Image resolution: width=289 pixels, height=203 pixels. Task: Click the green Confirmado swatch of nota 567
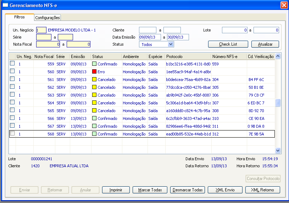click(94, 126)
